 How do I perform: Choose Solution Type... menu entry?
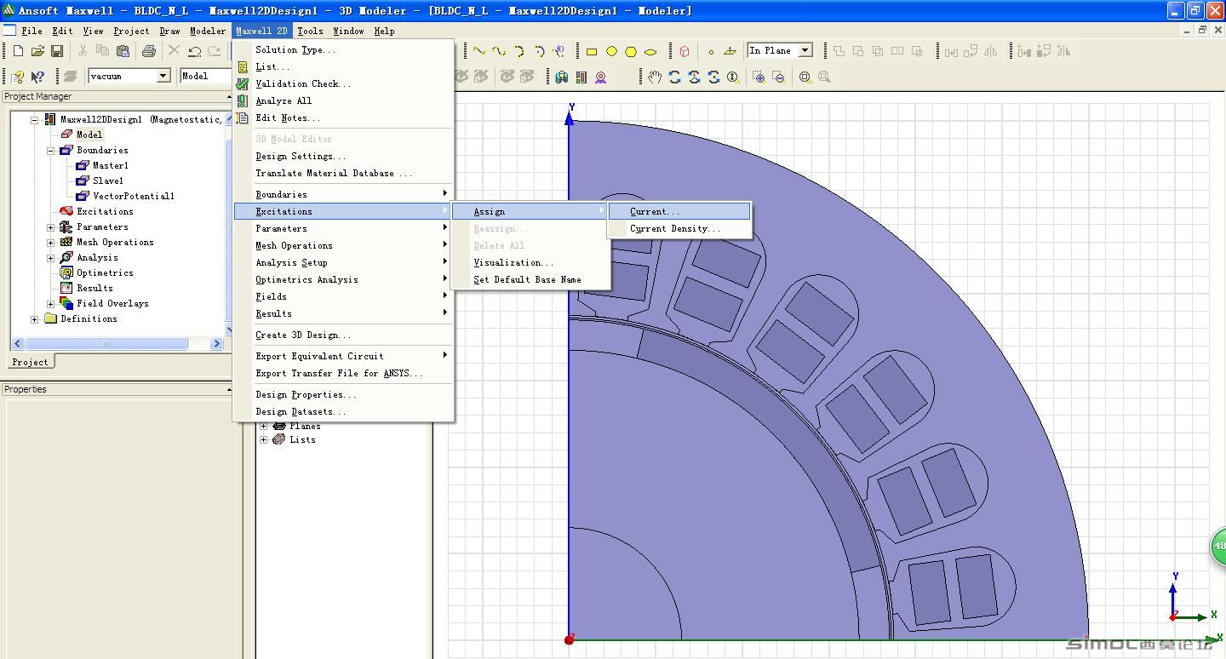coord(343,49)
